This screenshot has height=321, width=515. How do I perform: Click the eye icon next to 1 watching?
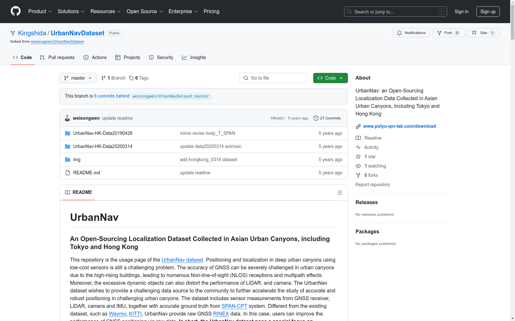click(358, 166)
